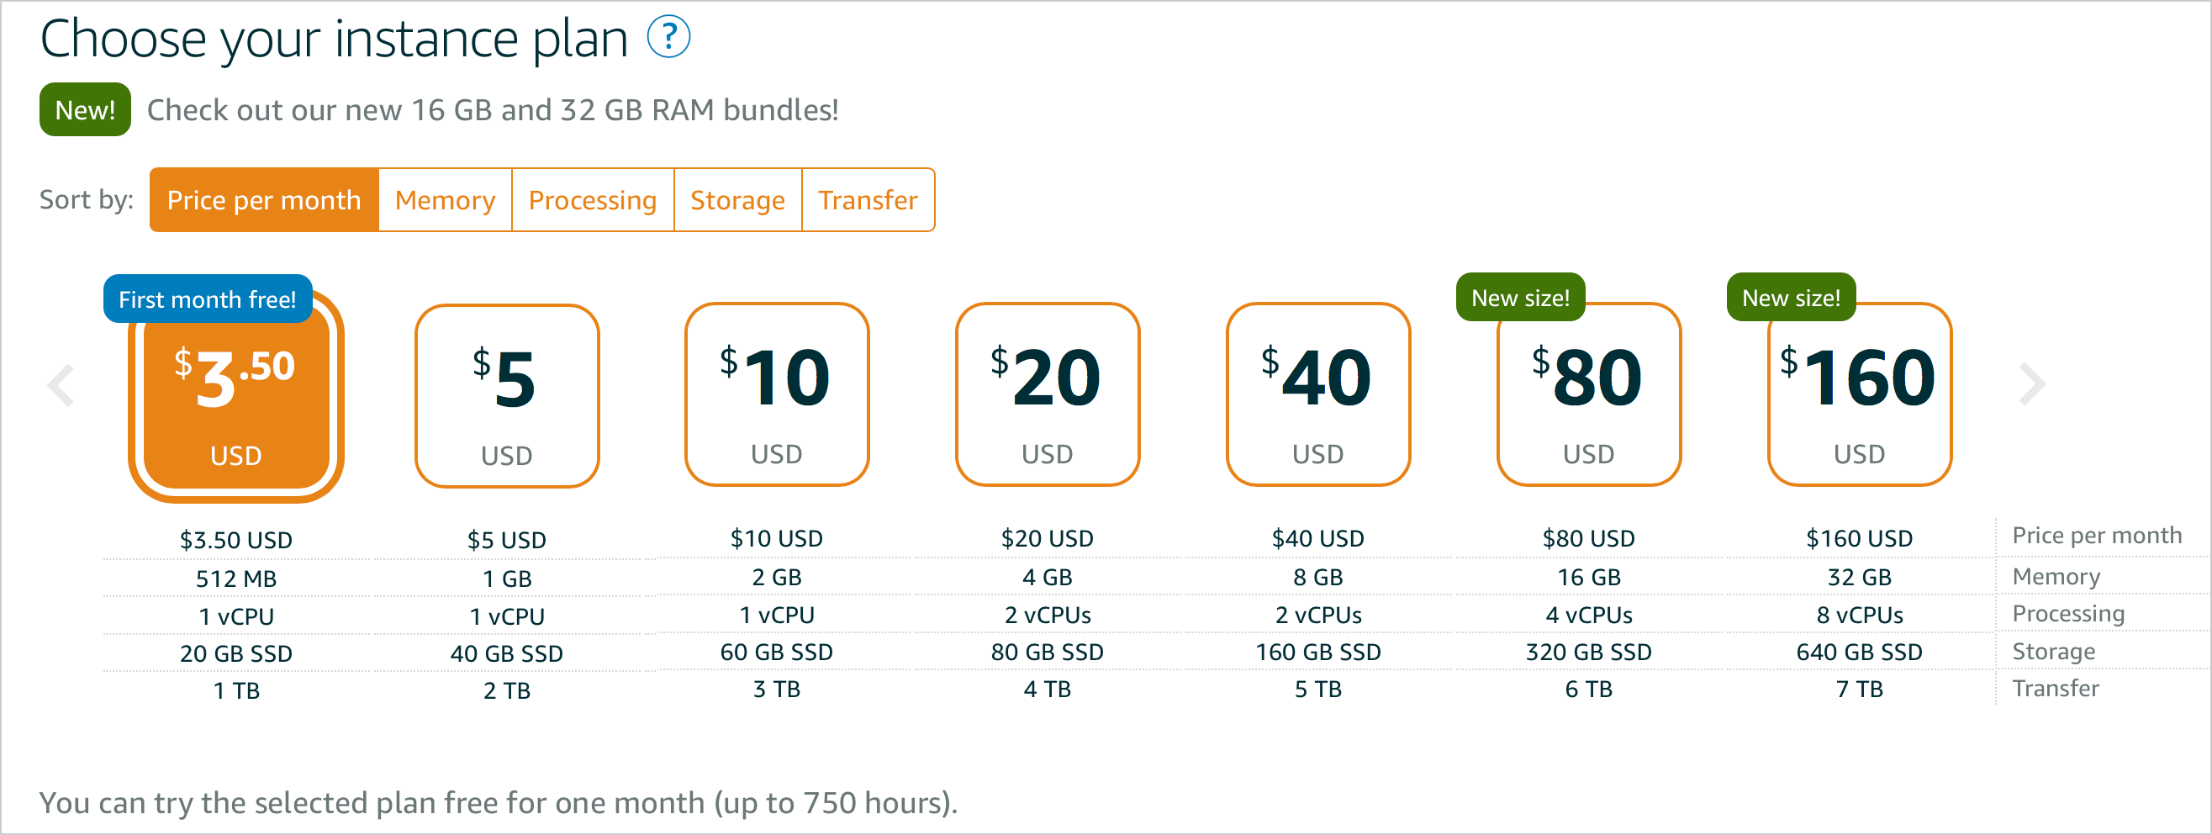The height and width of the screenshot is (835, 2212).
Task: Select the $160 USD plan
Action: [x=1859, y=394]
